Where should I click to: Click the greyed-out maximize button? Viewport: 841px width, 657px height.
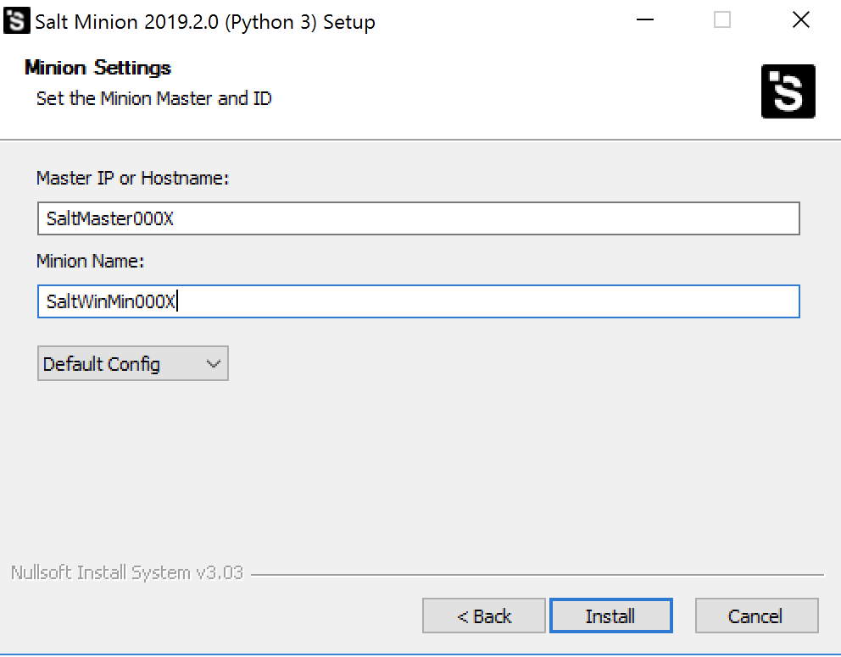coord(722,20)
